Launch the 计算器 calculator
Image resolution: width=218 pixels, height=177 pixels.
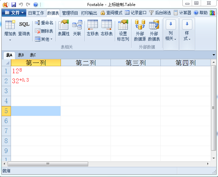pyautogui.click(x=182, y=13)
